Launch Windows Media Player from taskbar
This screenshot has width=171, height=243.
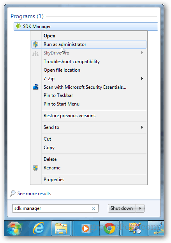coord(85,228)
